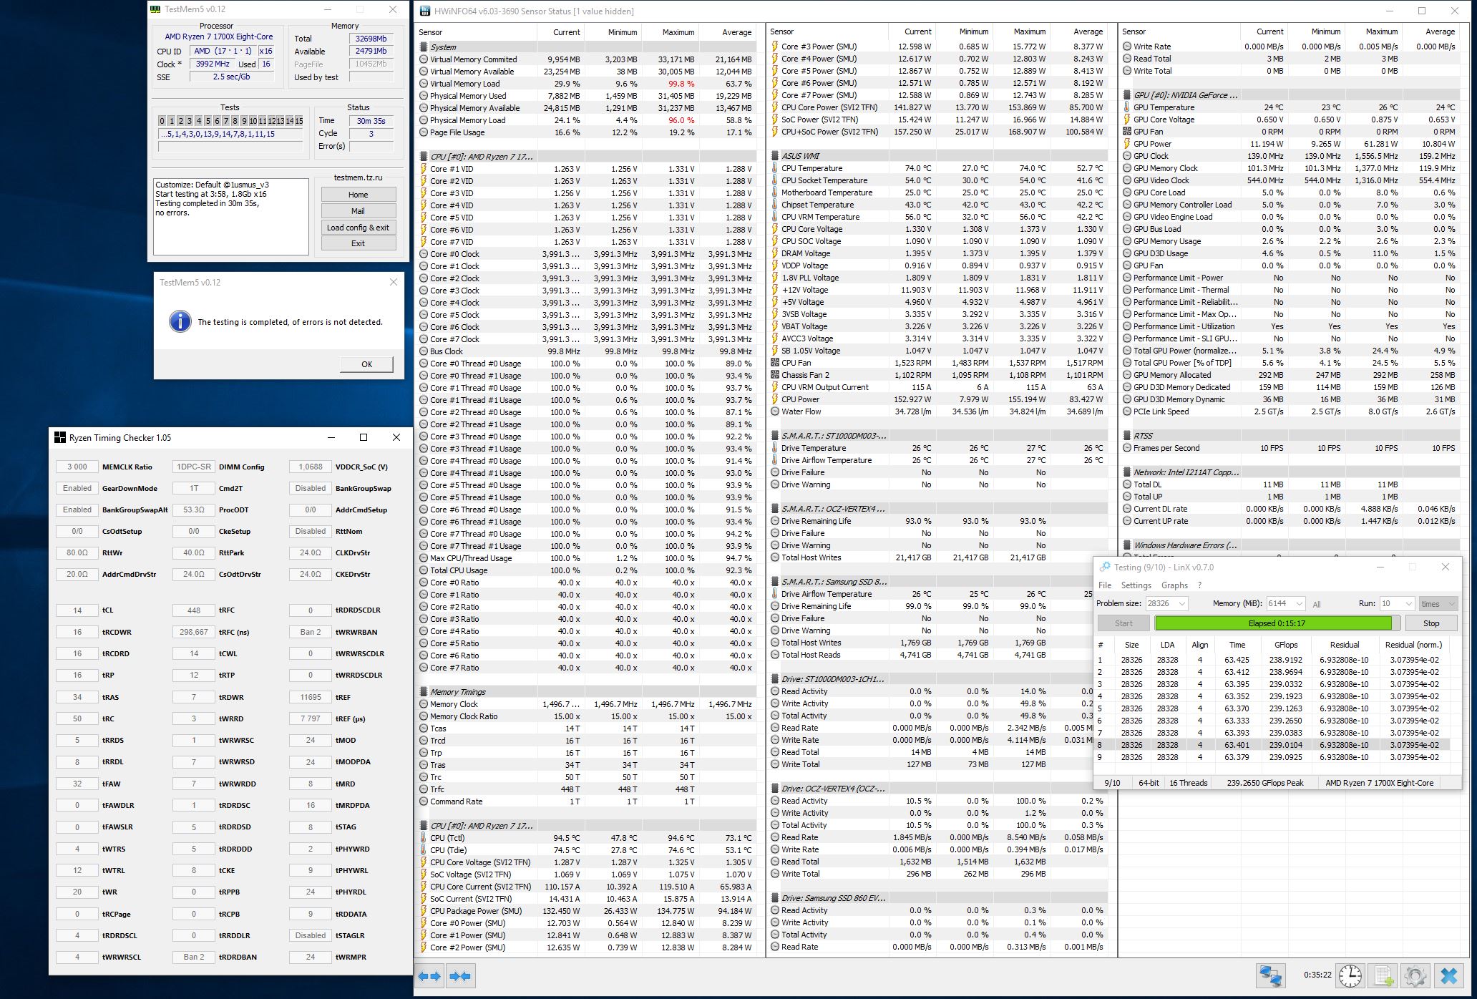1477x999 pixels.
Task: Click the blue X close sensors icon
Action: 1448,975
